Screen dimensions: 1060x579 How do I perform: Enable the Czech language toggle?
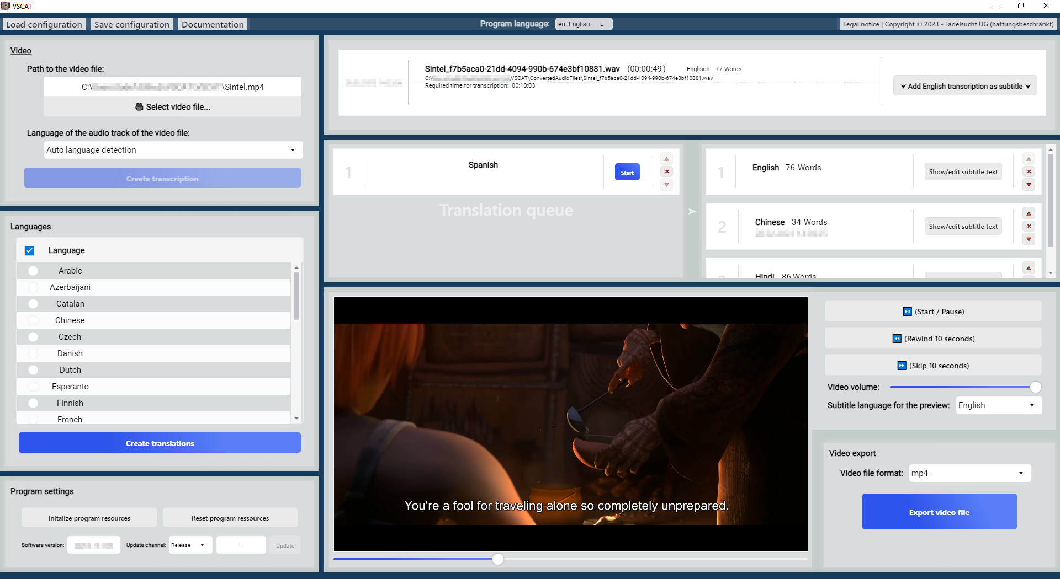coord(33,337)
